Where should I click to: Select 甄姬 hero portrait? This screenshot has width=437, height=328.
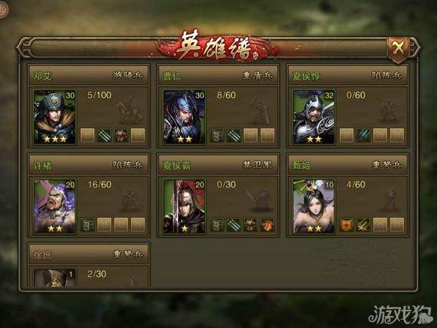coord(314,206)
